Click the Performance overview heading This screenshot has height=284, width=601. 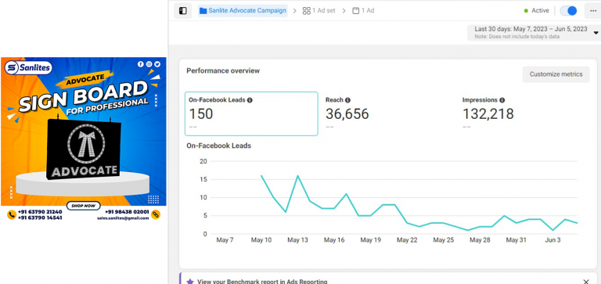point(223,70)
